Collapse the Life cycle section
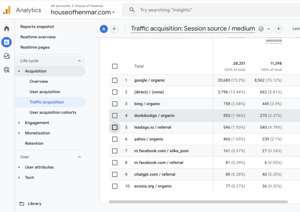300x212 pixels. point(79,61)
